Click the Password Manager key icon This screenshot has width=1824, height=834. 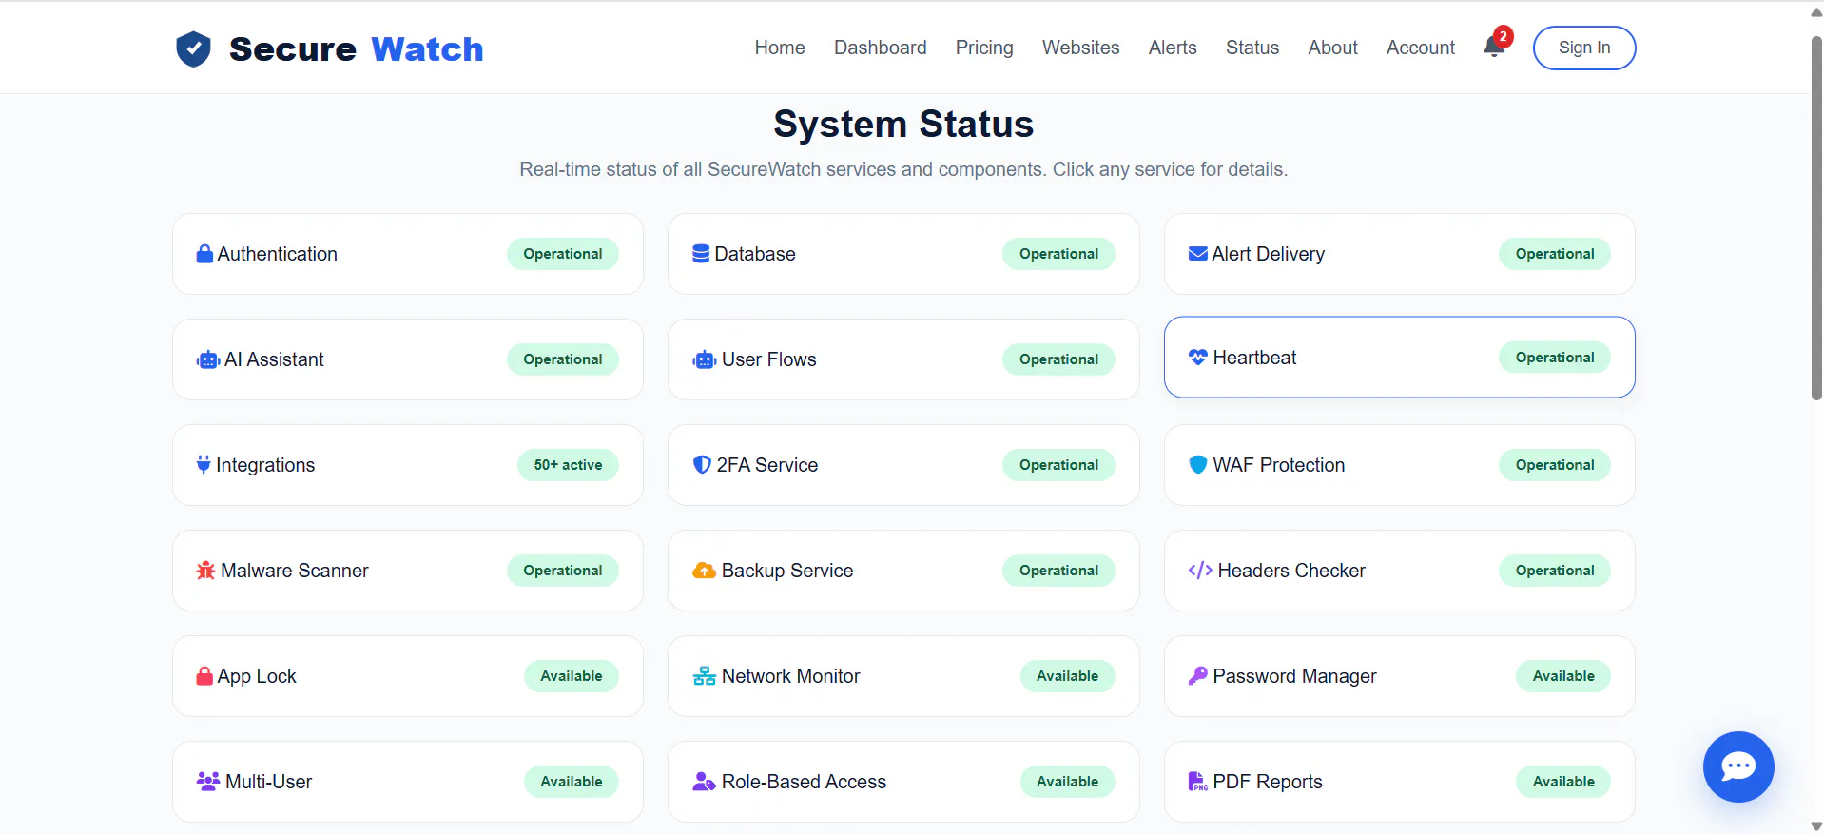coord(1198,676)
